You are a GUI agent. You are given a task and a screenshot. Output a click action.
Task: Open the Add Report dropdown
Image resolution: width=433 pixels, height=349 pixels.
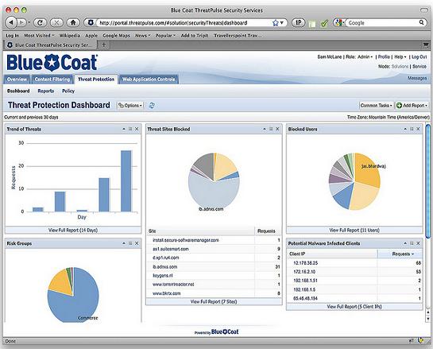coord(412,106)
